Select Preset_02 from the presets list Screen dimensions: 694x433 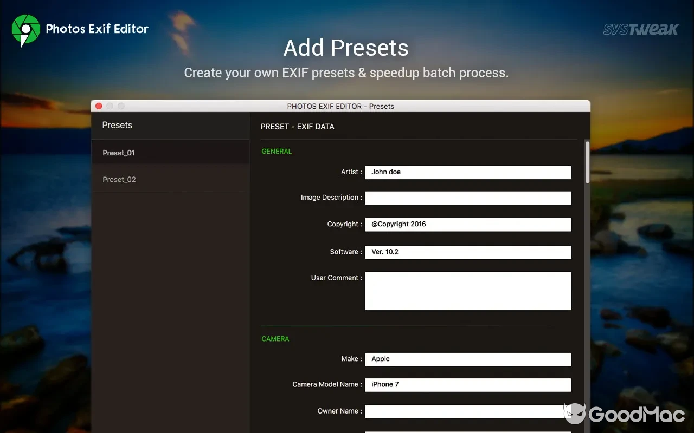[119, 179]
